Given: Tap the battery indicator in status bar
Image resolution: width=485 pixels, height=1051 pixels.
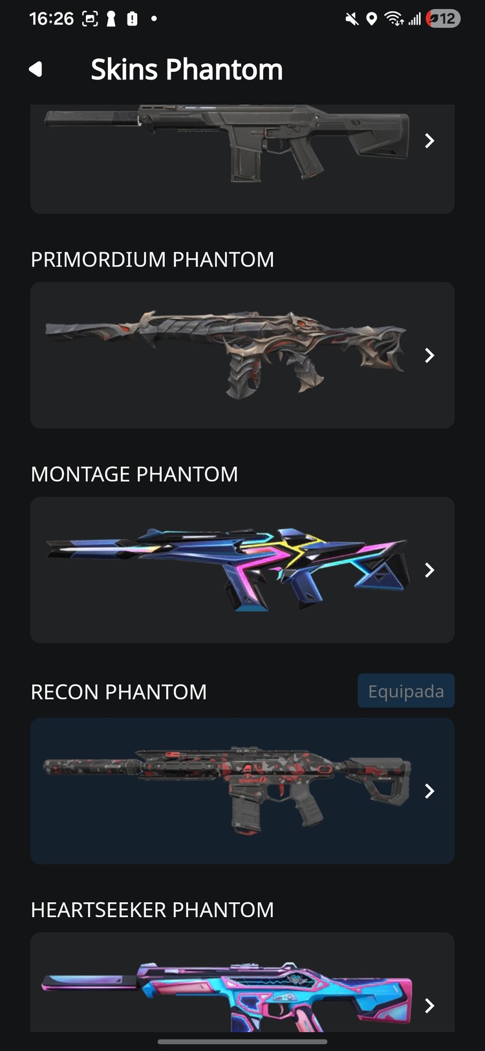Looking at the screenshot, I should click(443, 19).
